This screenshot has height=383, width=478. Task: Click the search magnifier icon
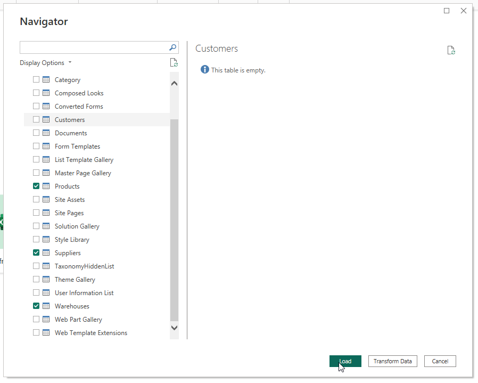172,47
